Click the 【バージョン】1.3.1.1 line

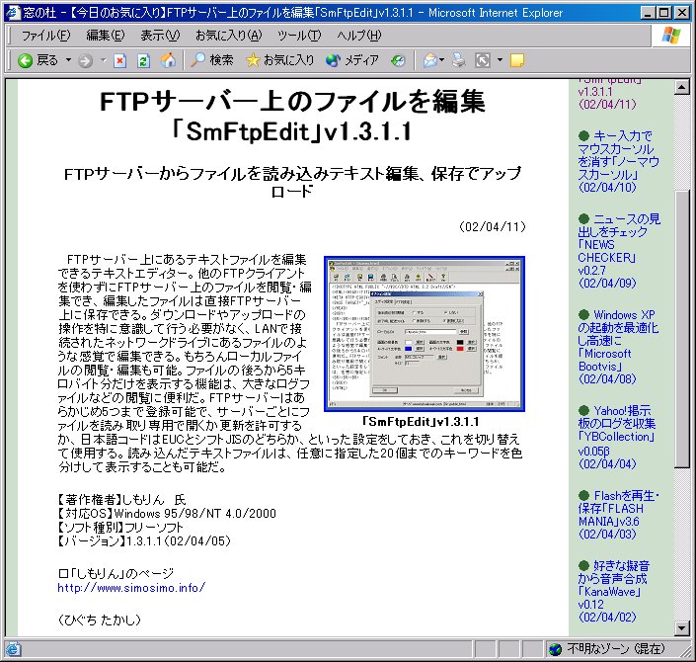(144, 541)
